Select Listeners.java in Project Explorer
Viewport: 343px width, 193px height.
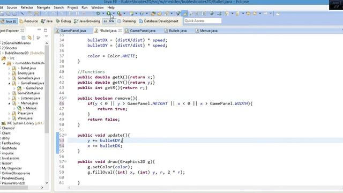click(30, 98)
